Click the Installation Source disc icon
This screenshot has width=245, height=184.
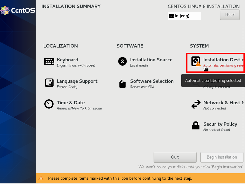click(x=122, y=61)
